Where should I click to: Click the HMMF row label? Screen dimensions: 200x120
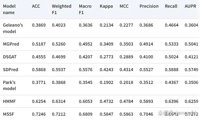(9, 101)
